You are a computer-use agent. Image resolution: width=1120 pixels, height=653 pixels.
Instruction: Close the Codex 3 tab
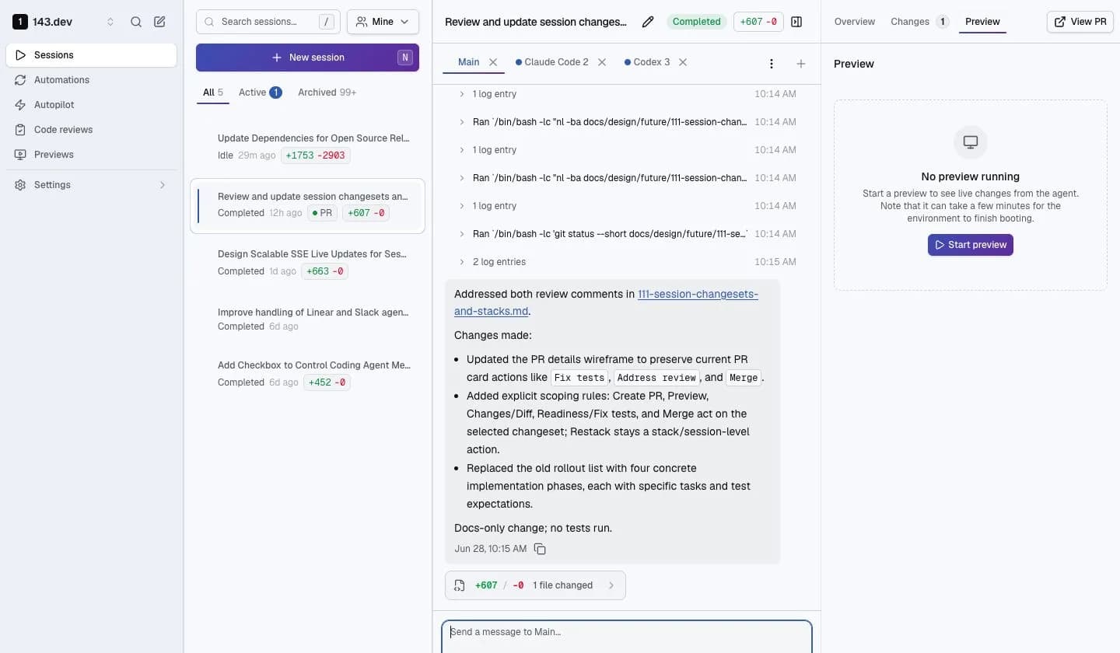pyautogui.click(x=683, y=62)
